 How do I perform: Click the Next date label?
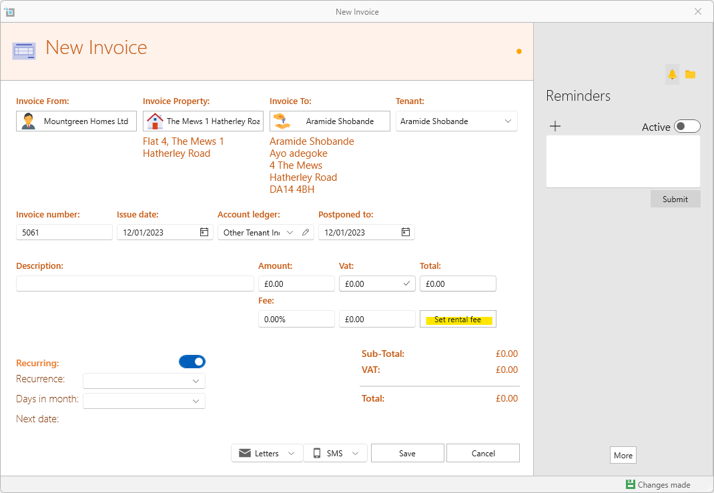[x=37, y=419]
